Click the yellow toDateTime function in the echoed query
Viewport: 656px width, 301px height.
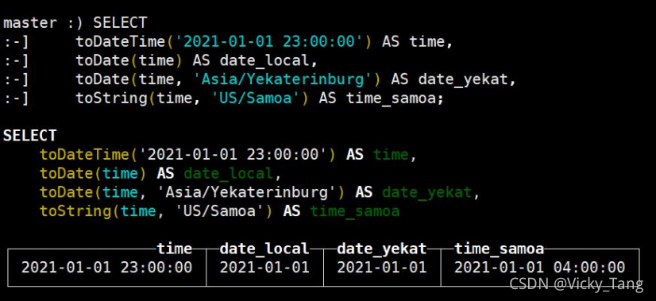86,155
